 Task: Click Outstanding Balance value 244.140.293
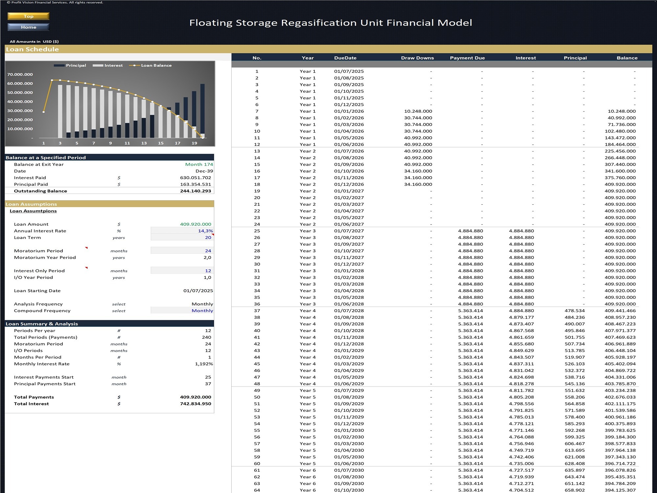click(x=195, y=191)
